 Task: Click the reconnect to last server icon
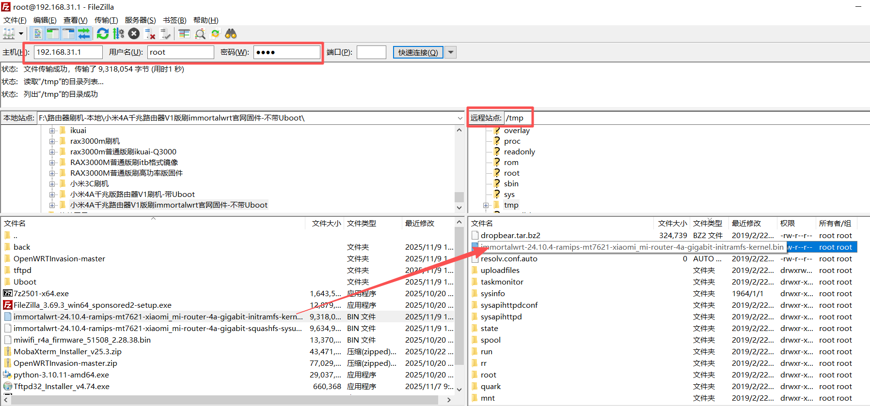(166, 33)
